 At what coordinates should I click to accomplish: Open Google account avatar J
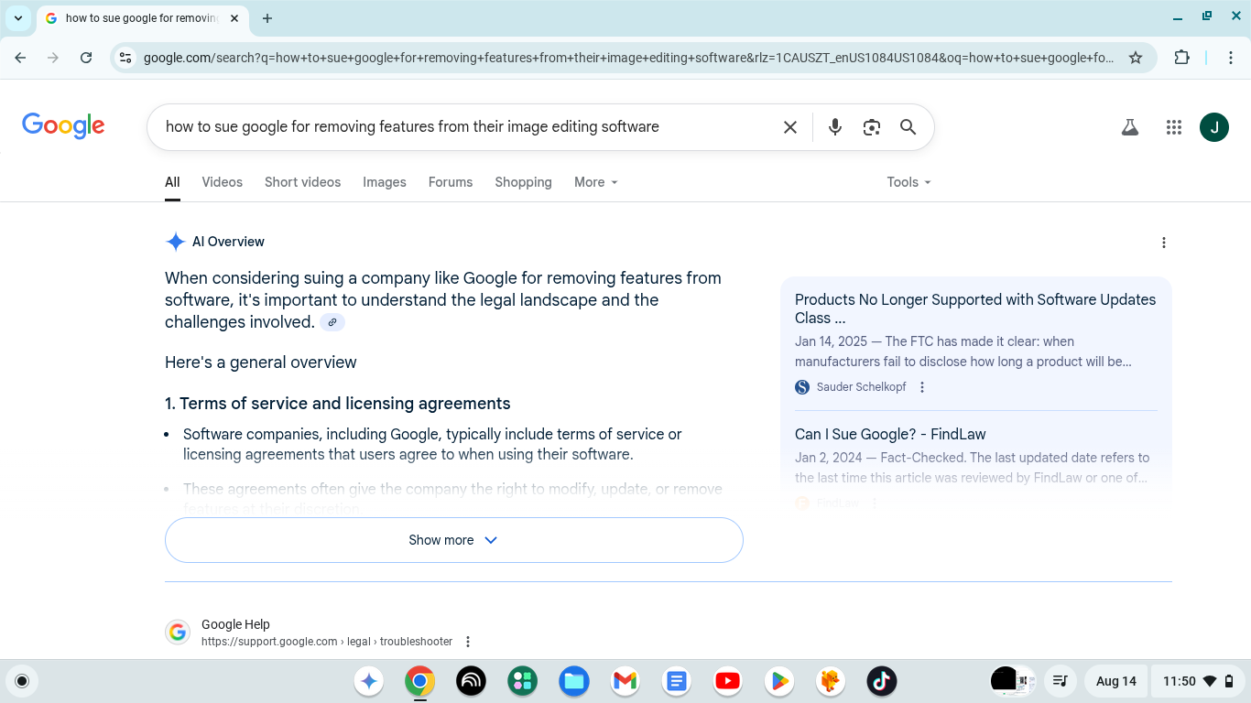pyautogui.click(x=1214, y=127)
